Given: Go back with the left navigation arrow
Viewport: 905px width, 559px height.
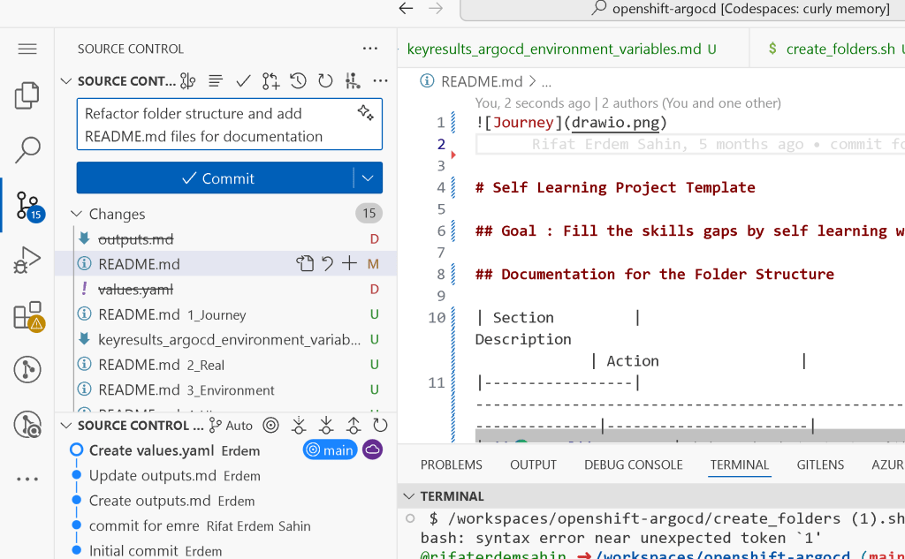Looking at the screenshot, I should 407,9.
